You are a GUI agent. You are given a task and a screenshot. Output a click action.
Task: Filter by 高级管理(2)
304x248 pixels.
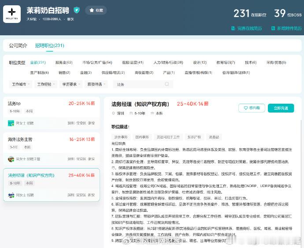tap(144, 73)
